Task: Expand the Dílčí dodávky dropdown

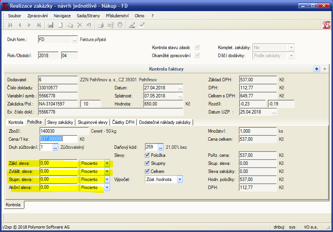Action: pos(291,56)
